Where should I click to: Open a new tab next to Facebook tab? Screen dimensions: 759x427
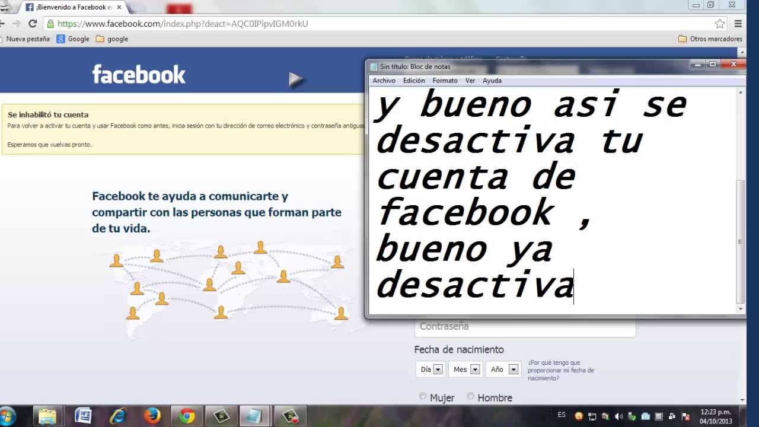click(x=136, y=8)
